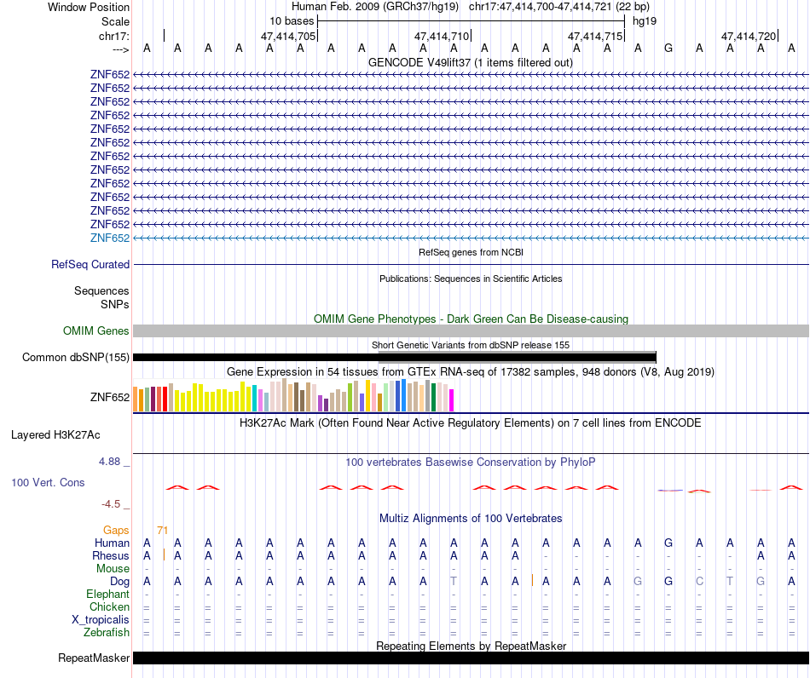Viewport: 810px width, 678px height.
Task: Click the orange 71 gap count
Action: point(162,531)
